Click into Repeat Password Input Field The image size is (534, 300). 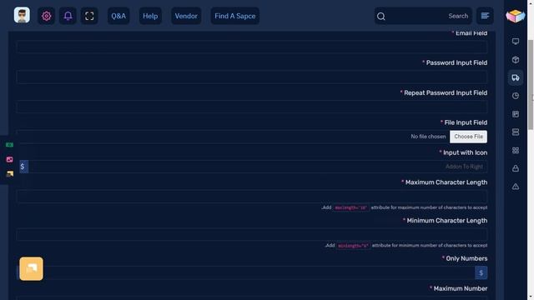click(252, 107)
